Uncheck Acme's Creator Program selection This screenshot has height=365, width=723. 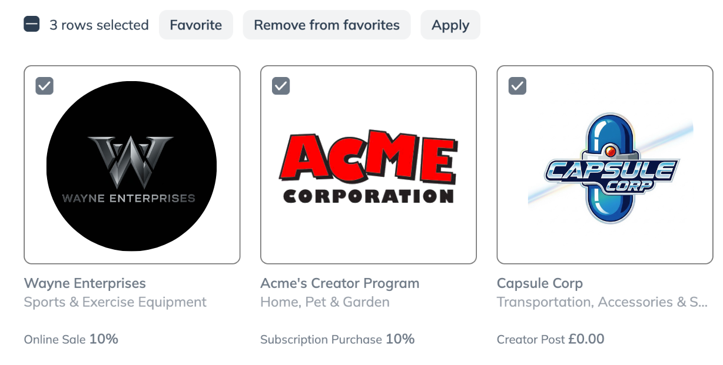coord(280,85)
